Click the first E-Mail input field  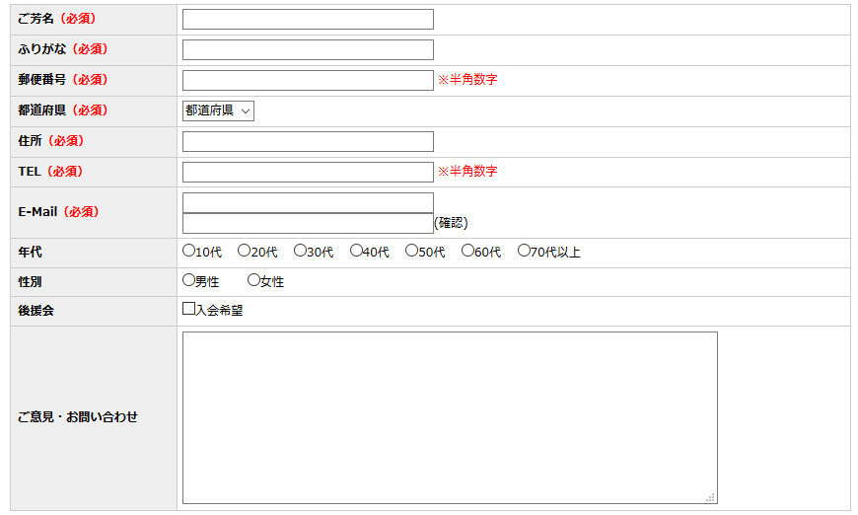coord(308,202)
